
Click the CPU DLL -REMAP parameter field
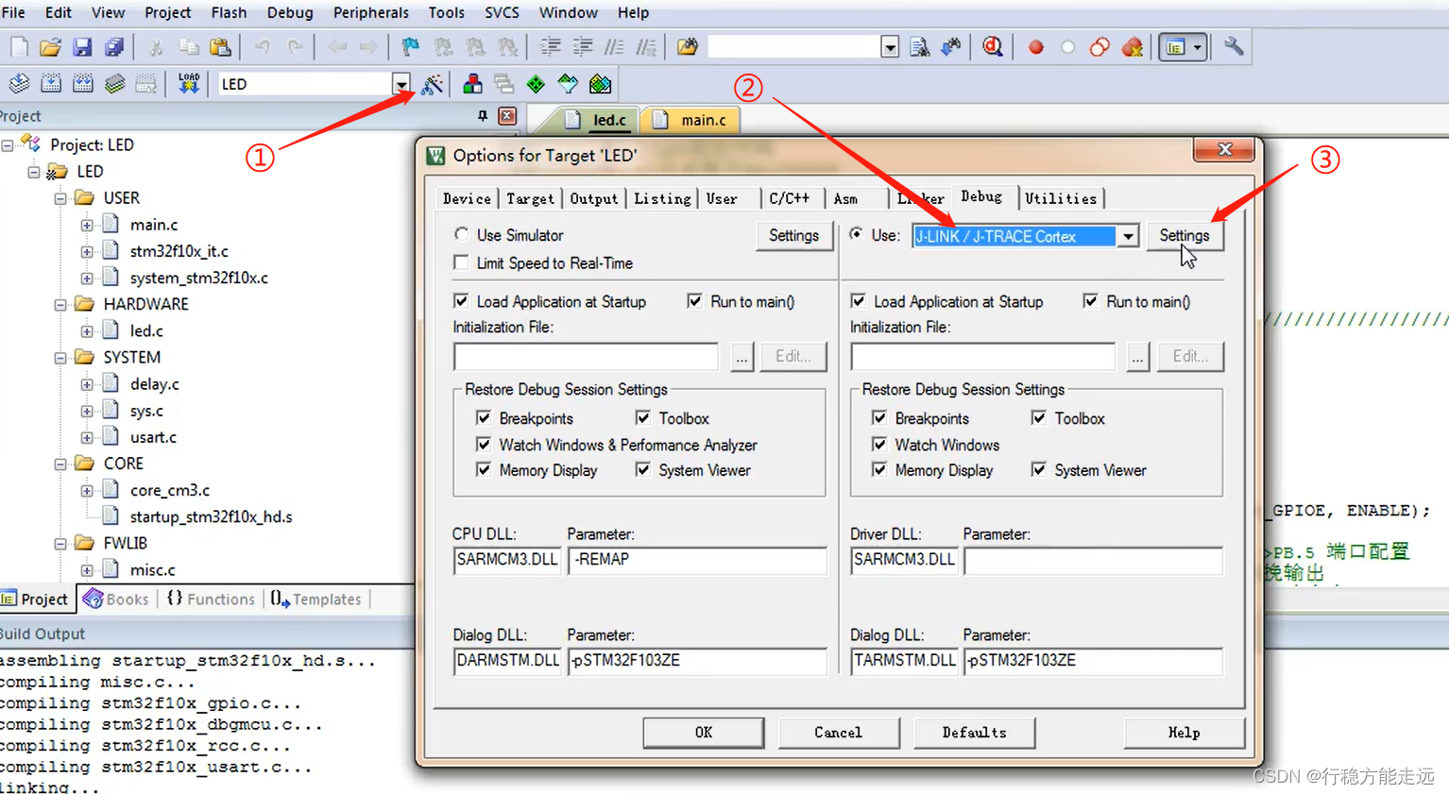697,560
